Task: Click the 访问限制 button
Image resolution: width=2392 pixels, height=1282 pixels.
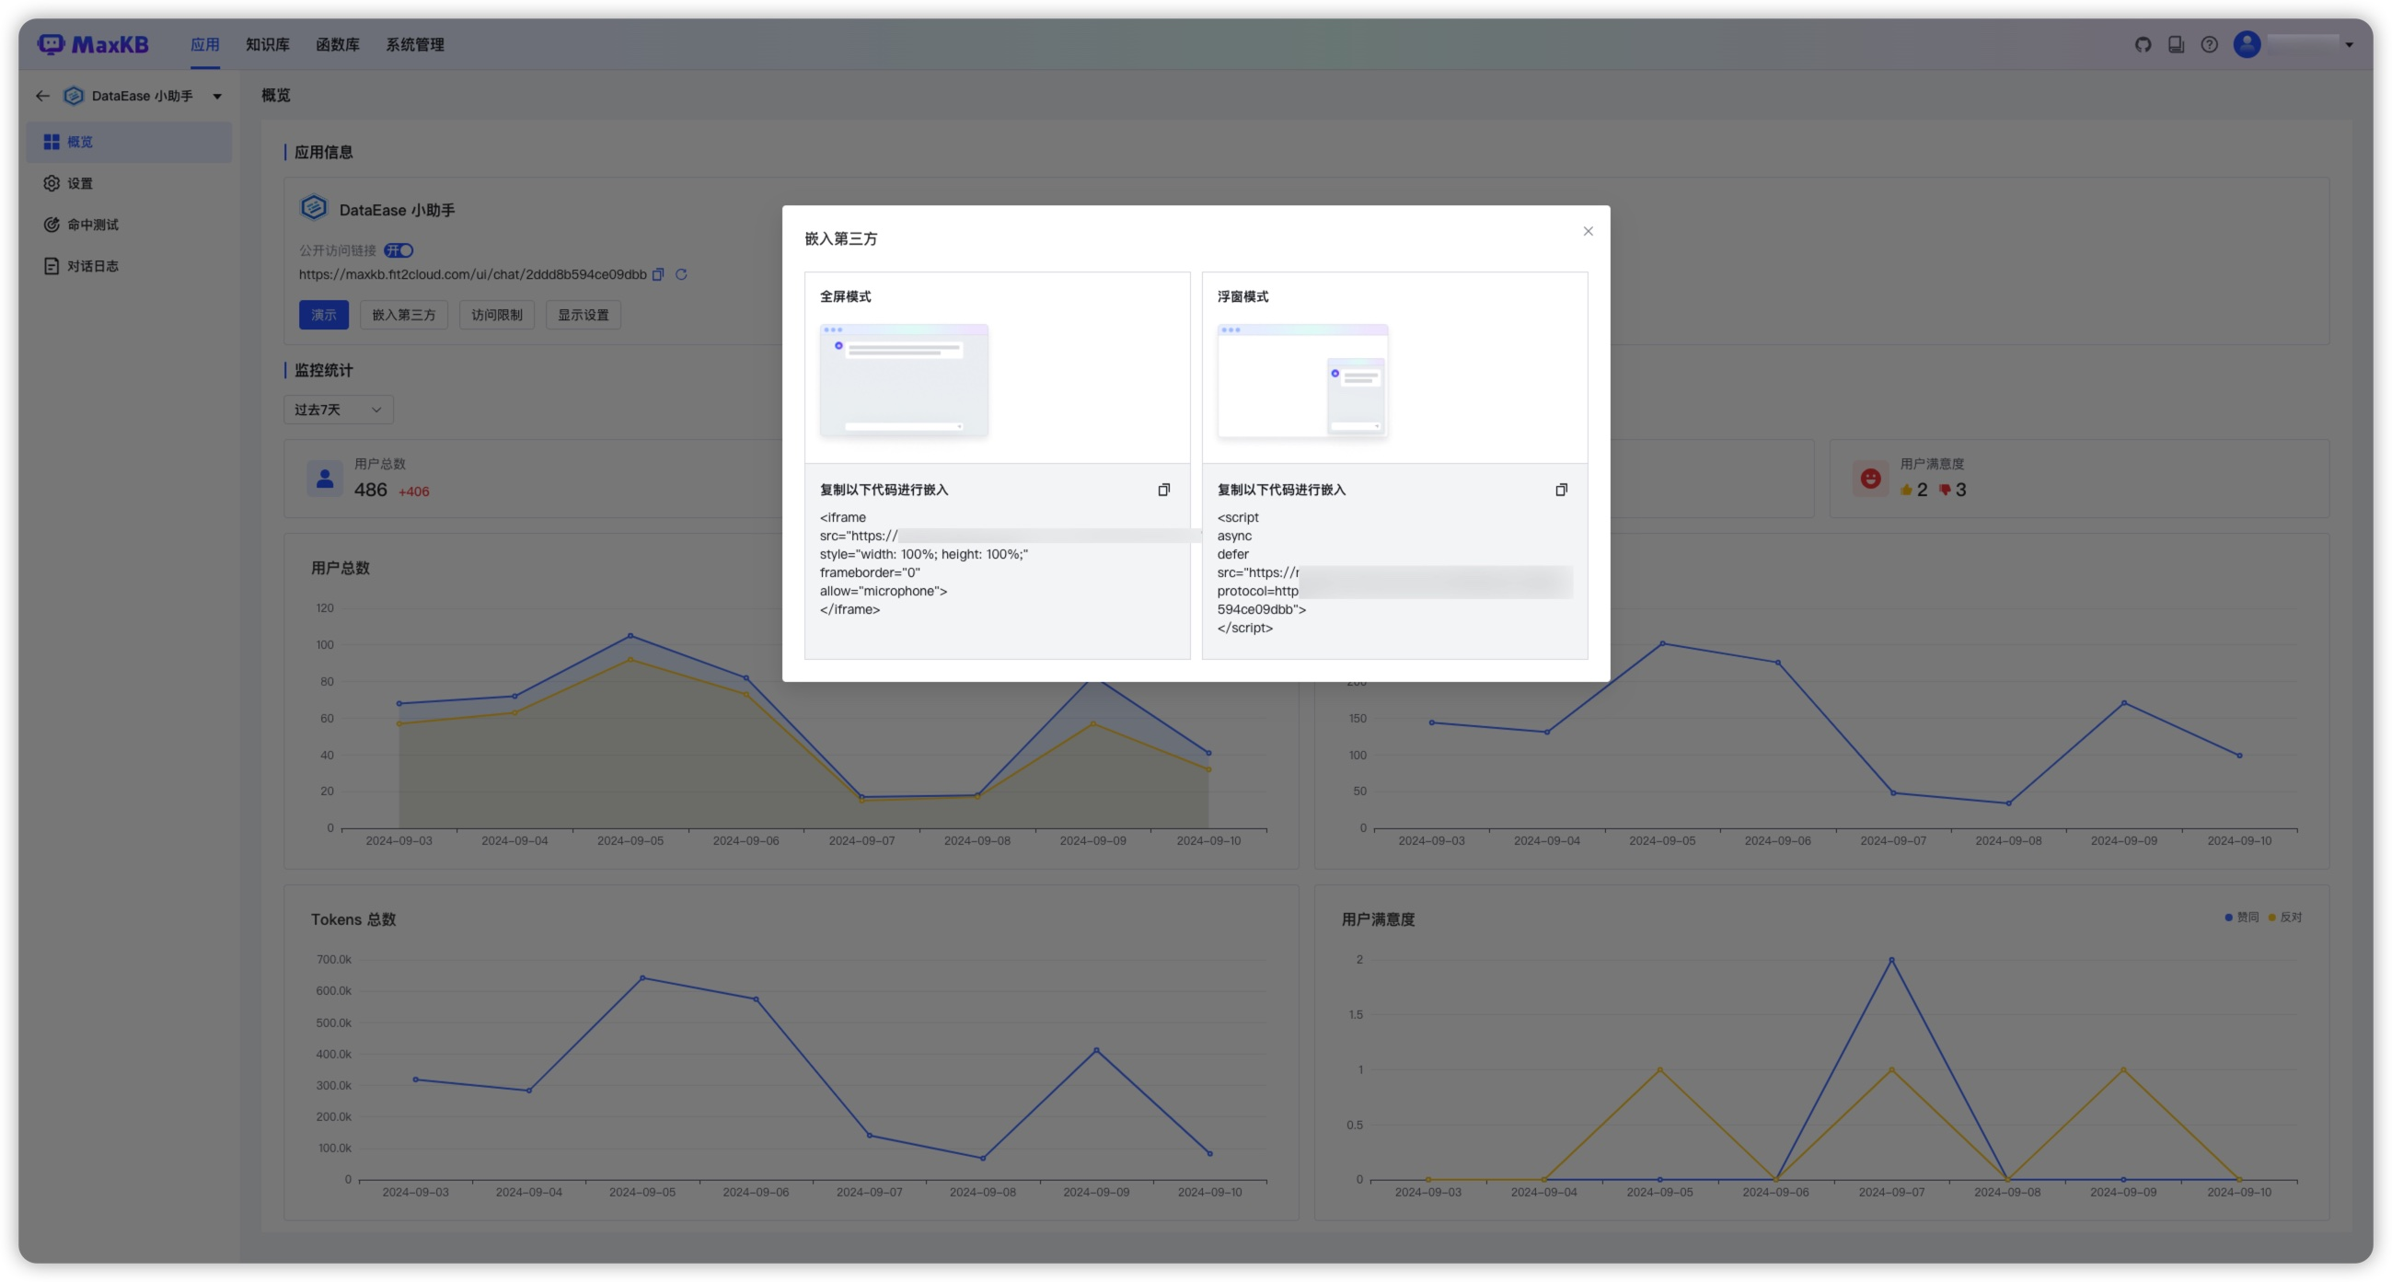Action: click(497, 315)
